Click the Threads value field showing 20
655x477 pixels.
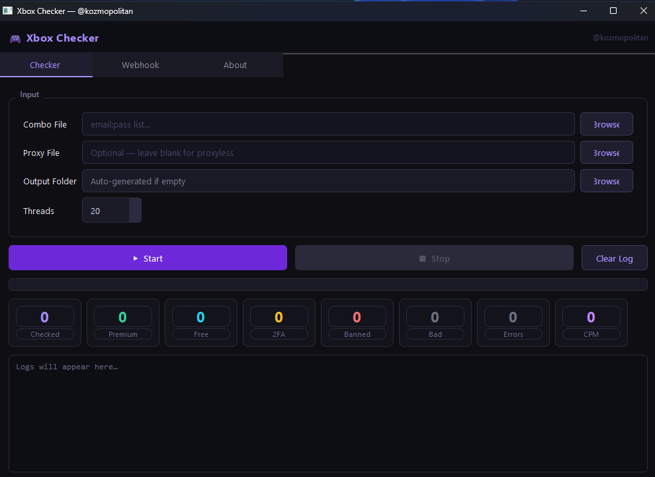coord(106,210)
